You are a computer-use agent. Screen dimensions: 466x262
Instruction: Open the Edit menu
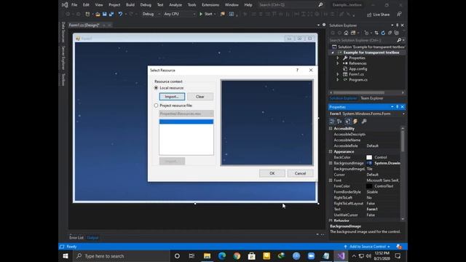coord(86,5)
